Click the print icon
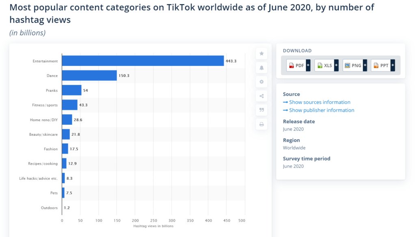This screenshot has height=237, width=416. (261, 124)
